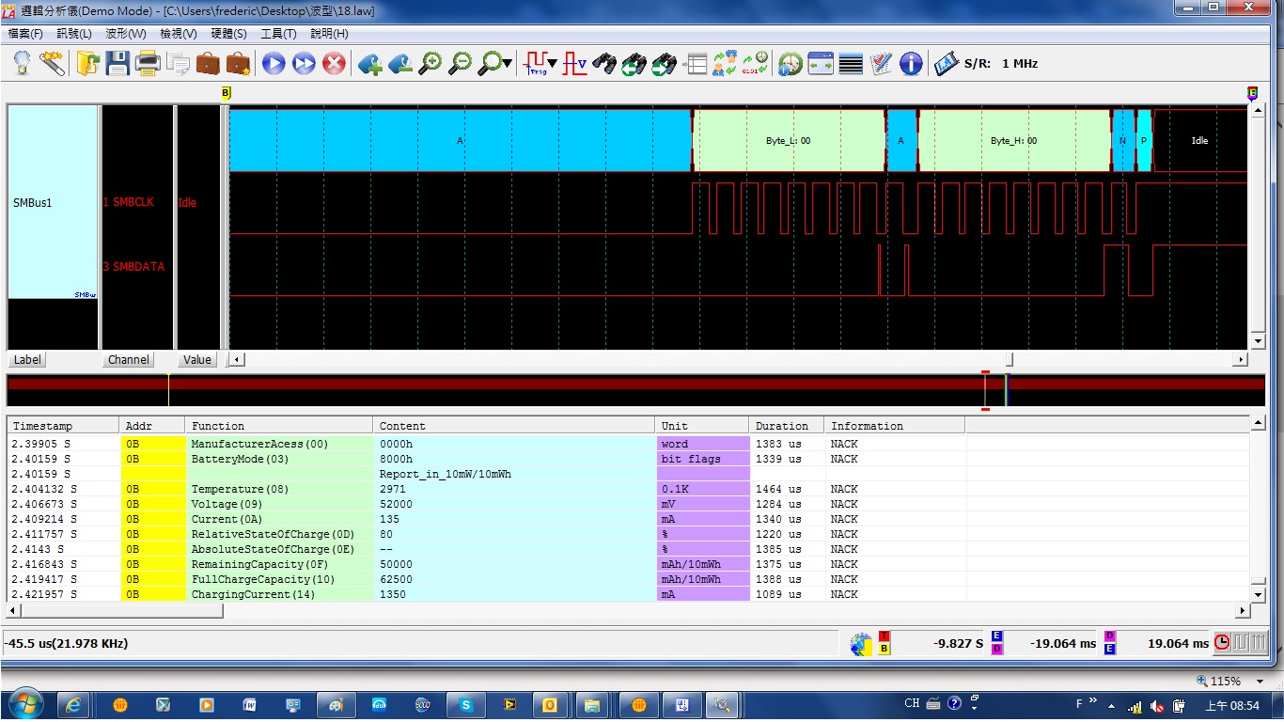
Task: Click the people with green arrows icon
Action: click(x=725, y=63)
